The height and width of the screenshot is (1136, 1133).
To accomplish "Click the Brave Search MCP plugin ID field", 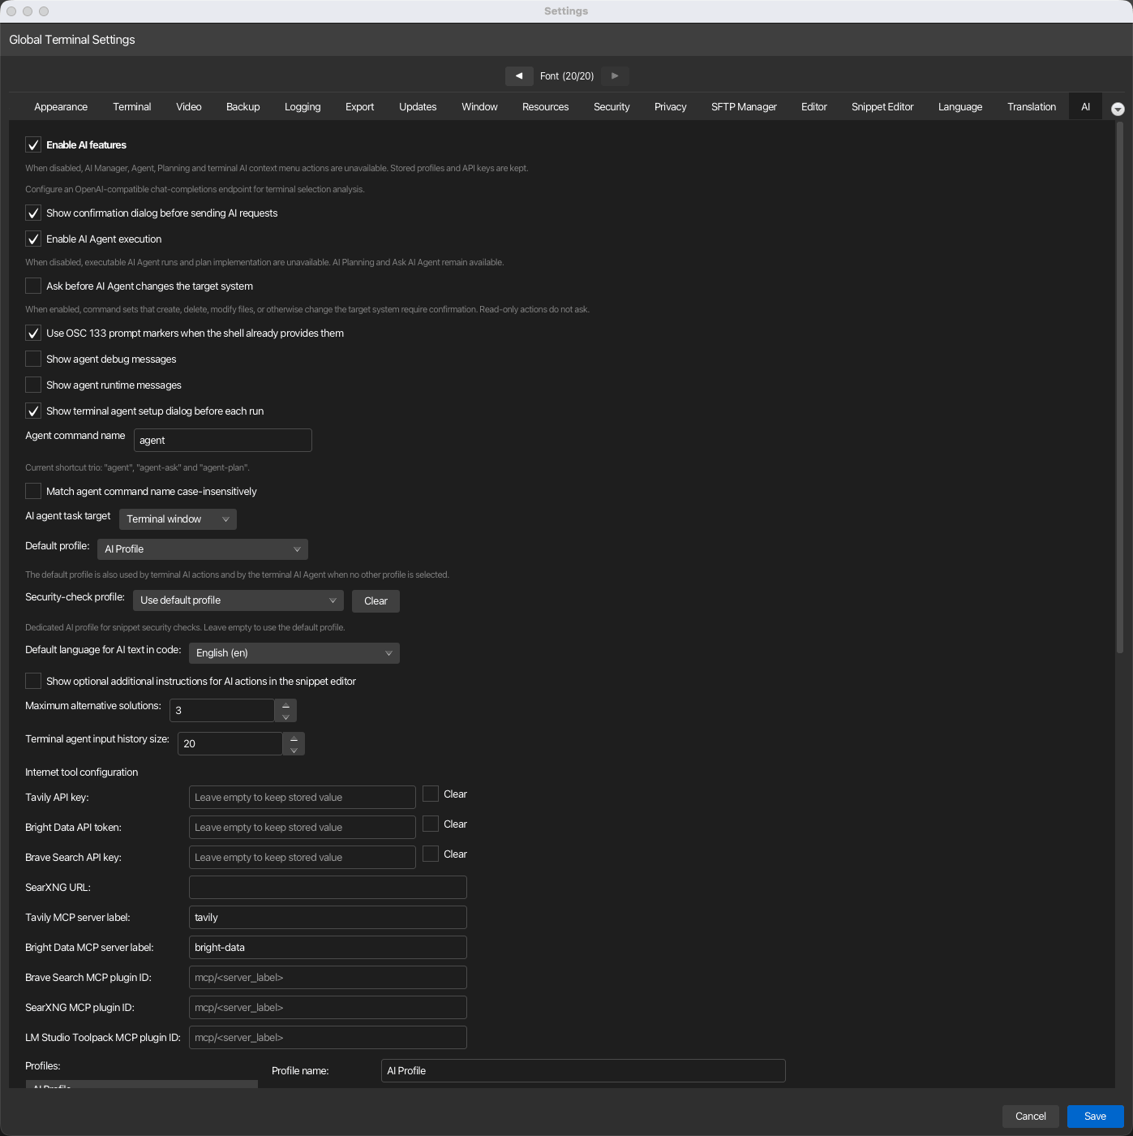I will (328, 978).
